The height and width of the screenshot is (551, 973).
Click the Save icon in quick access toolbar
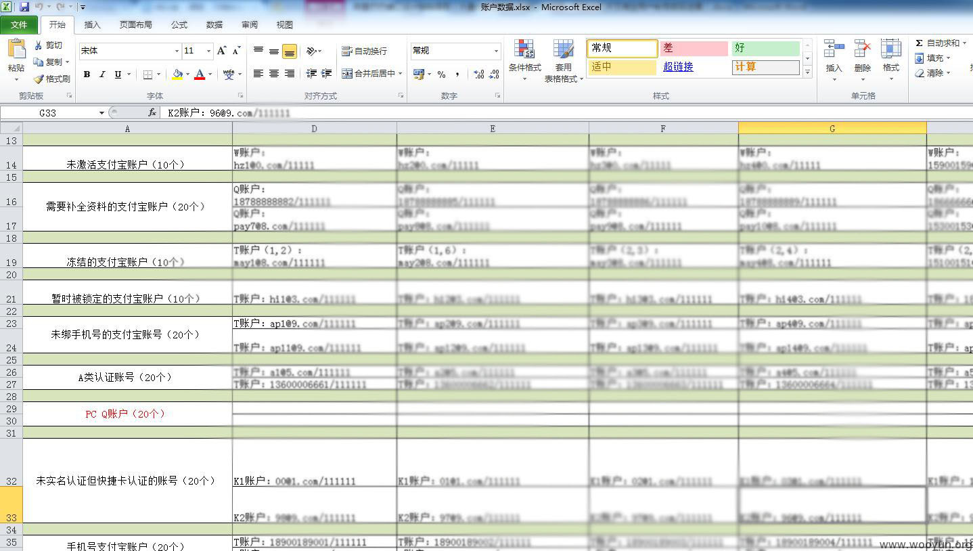24,7
